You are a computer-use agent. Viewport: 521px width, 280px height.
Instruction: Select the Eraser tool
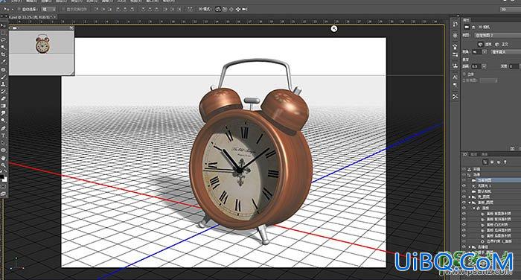coord(3,98)
